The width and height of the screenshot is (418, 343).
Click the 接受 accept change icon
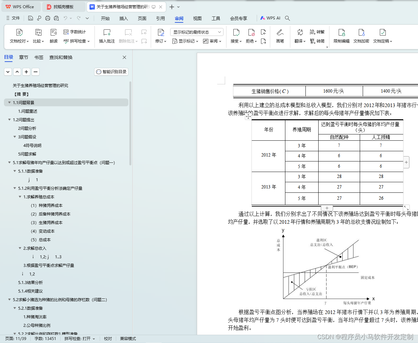coord(236,32)
